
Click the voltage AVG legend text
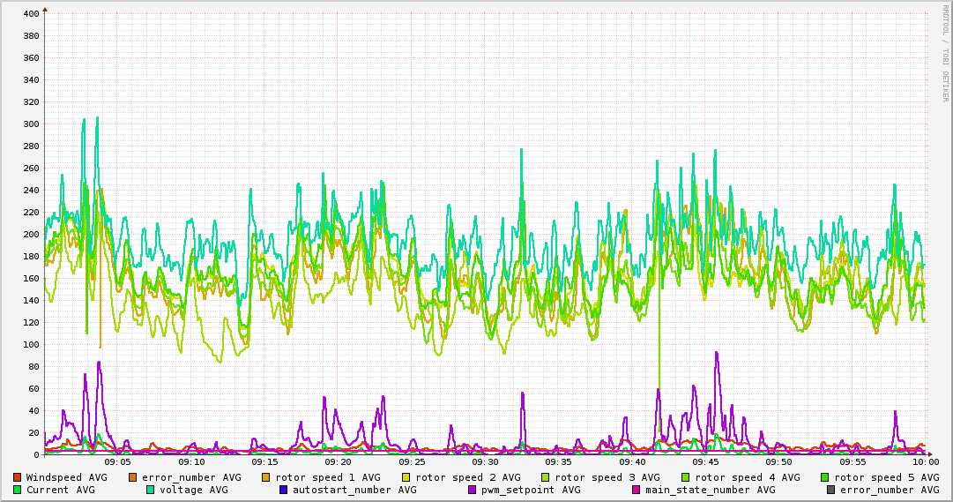tap(193, 490)
